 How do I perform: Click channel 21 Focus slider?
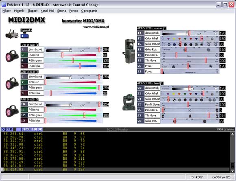pos(190,71)
